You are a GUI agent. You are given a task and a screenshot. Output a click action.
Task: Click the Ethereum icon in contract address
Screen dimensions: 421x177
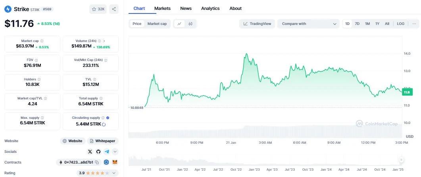61,162
